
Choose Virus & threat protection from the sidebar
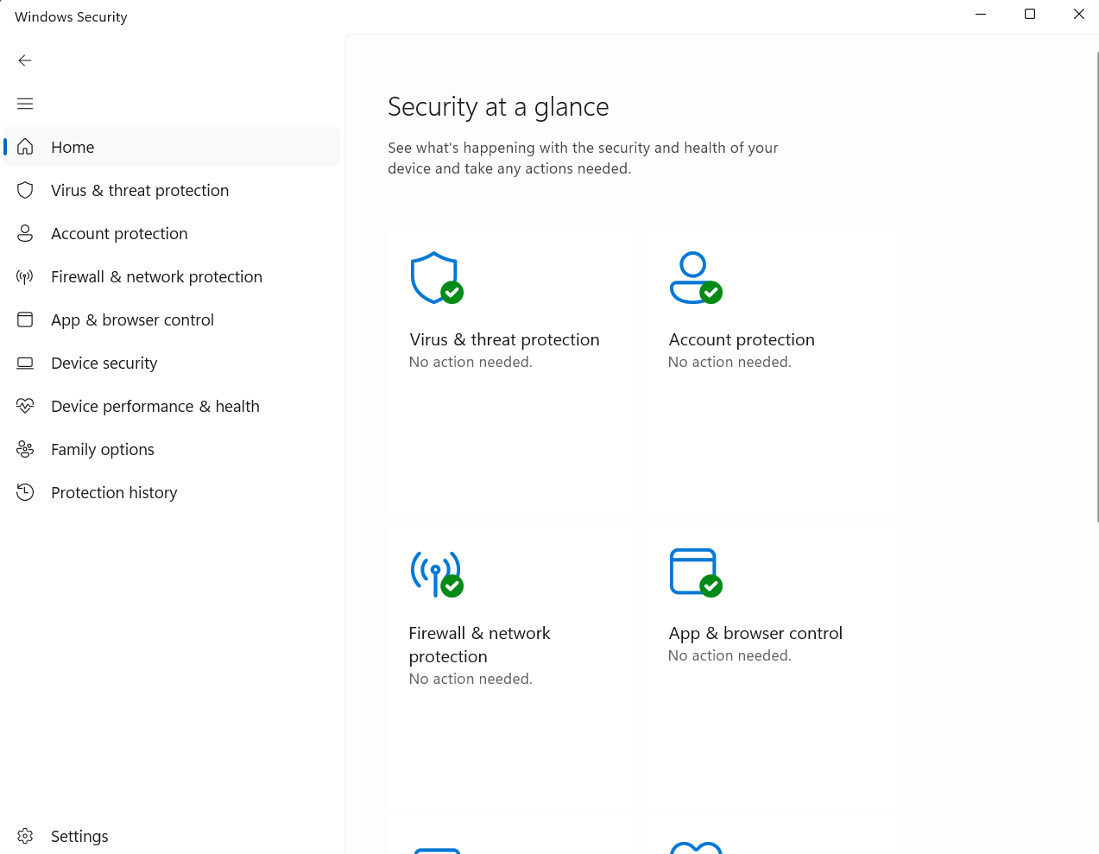point(140,190)
